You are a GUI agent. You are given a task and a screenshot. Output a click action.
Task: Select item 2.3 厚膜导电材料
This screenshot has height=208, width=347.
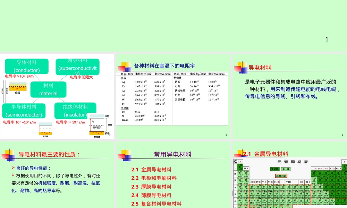coord(151,187)
